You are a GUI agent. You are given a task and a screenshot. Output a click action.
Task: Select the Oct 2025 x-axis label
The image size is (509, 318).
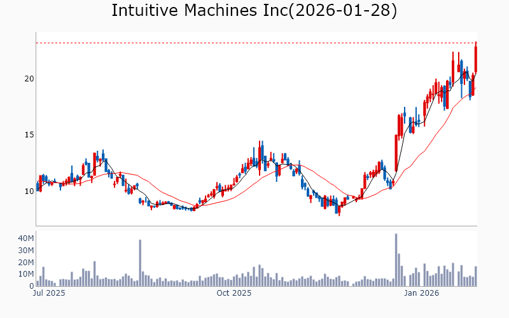click(x=234, y=293)
